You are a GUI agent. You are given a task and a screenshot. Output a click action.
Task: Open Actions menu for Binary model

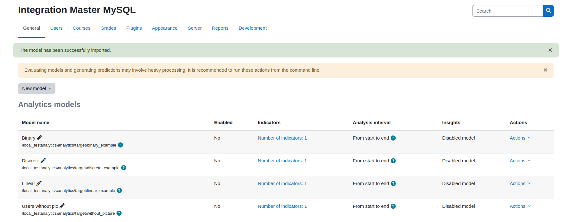click(x=520, y=138)
